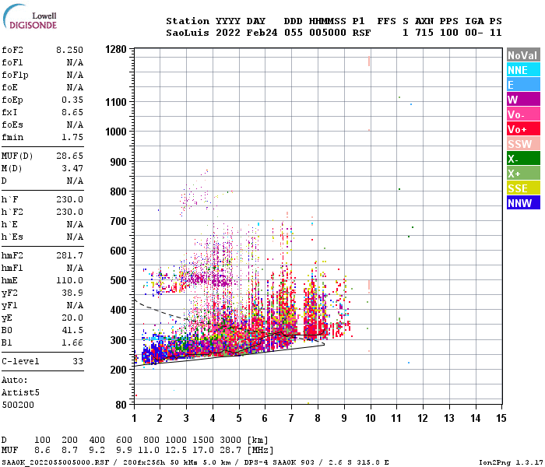Click the yF2 value 38.9

coord(72,293)
